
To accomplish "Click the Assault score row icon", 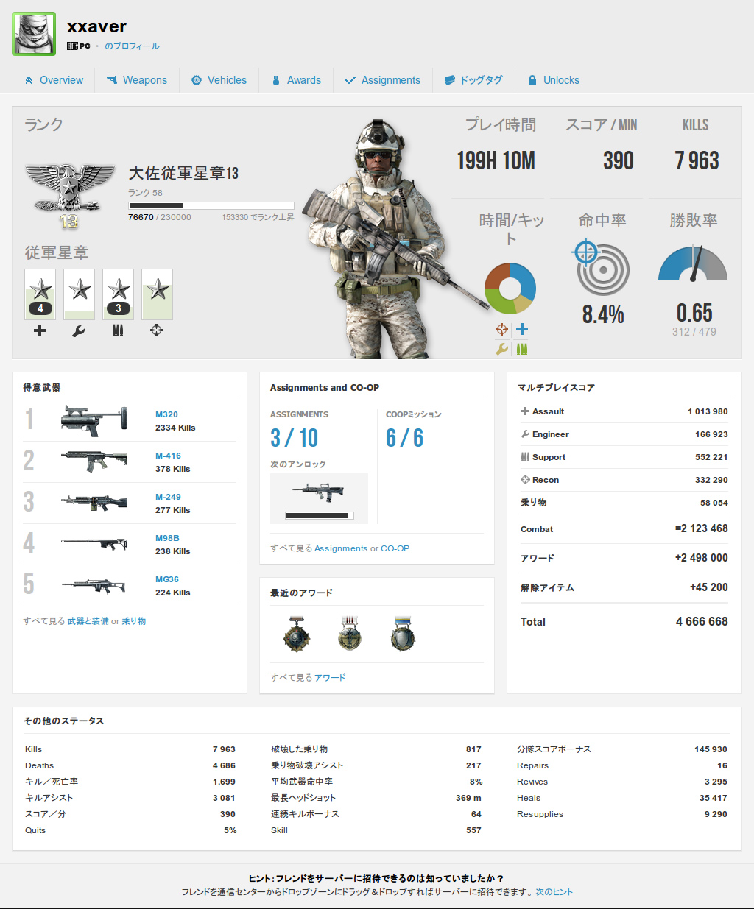I will click(525, 411).
